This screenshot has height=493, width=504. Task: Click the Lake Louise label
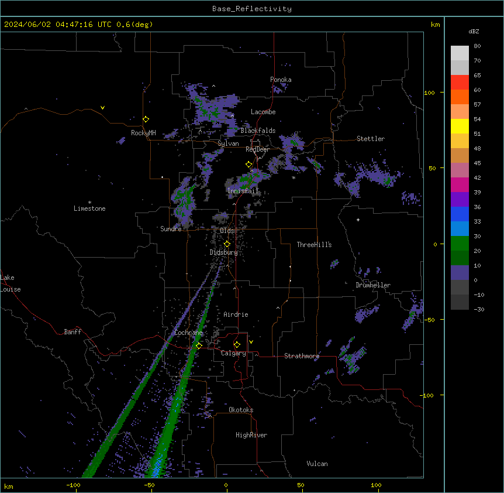coord(11,283)
